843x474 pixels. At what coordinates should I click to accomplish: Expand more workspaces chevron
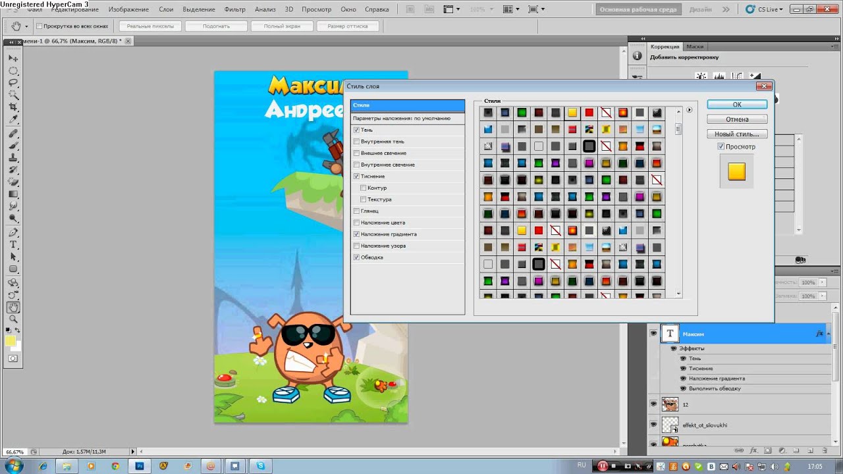point(726,9)
